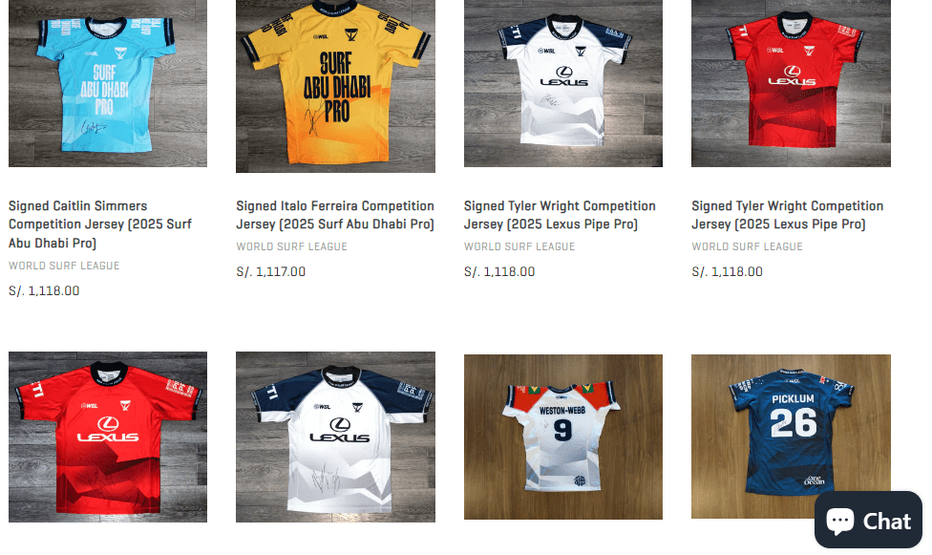Open the blue Caitlin Simmers jersey image
This screenshot has height=555, width=932.
click(108, 83)
